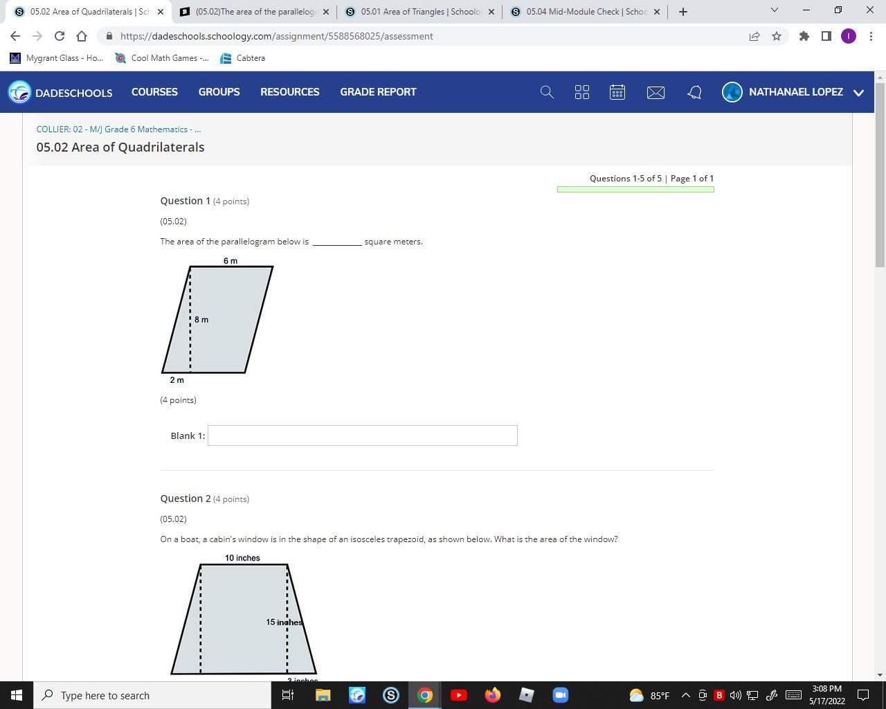
Task: Go to browser home page
Action: pyautogui.click(x=82, y=36)
